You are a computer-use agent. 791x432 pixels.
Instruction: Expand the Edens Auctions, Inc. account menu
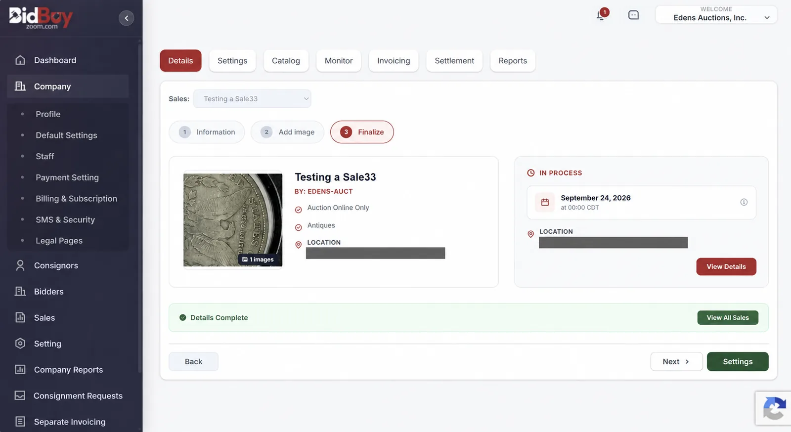tap(716, 14)
